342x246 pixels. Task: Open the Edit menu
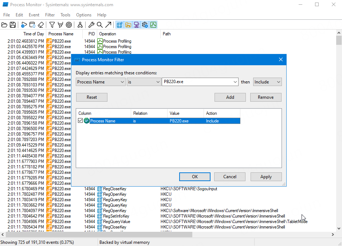tap(19, 15)
